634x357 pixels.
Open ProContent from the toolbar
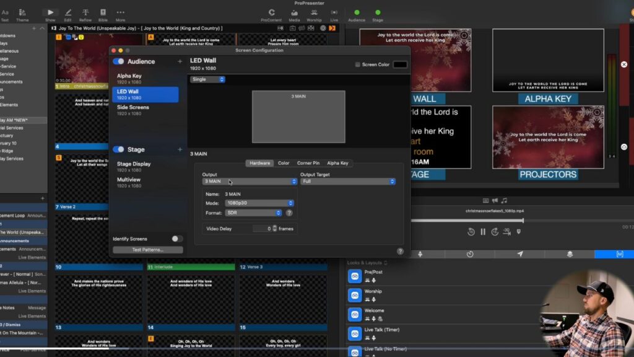click(x=272, y=13)
